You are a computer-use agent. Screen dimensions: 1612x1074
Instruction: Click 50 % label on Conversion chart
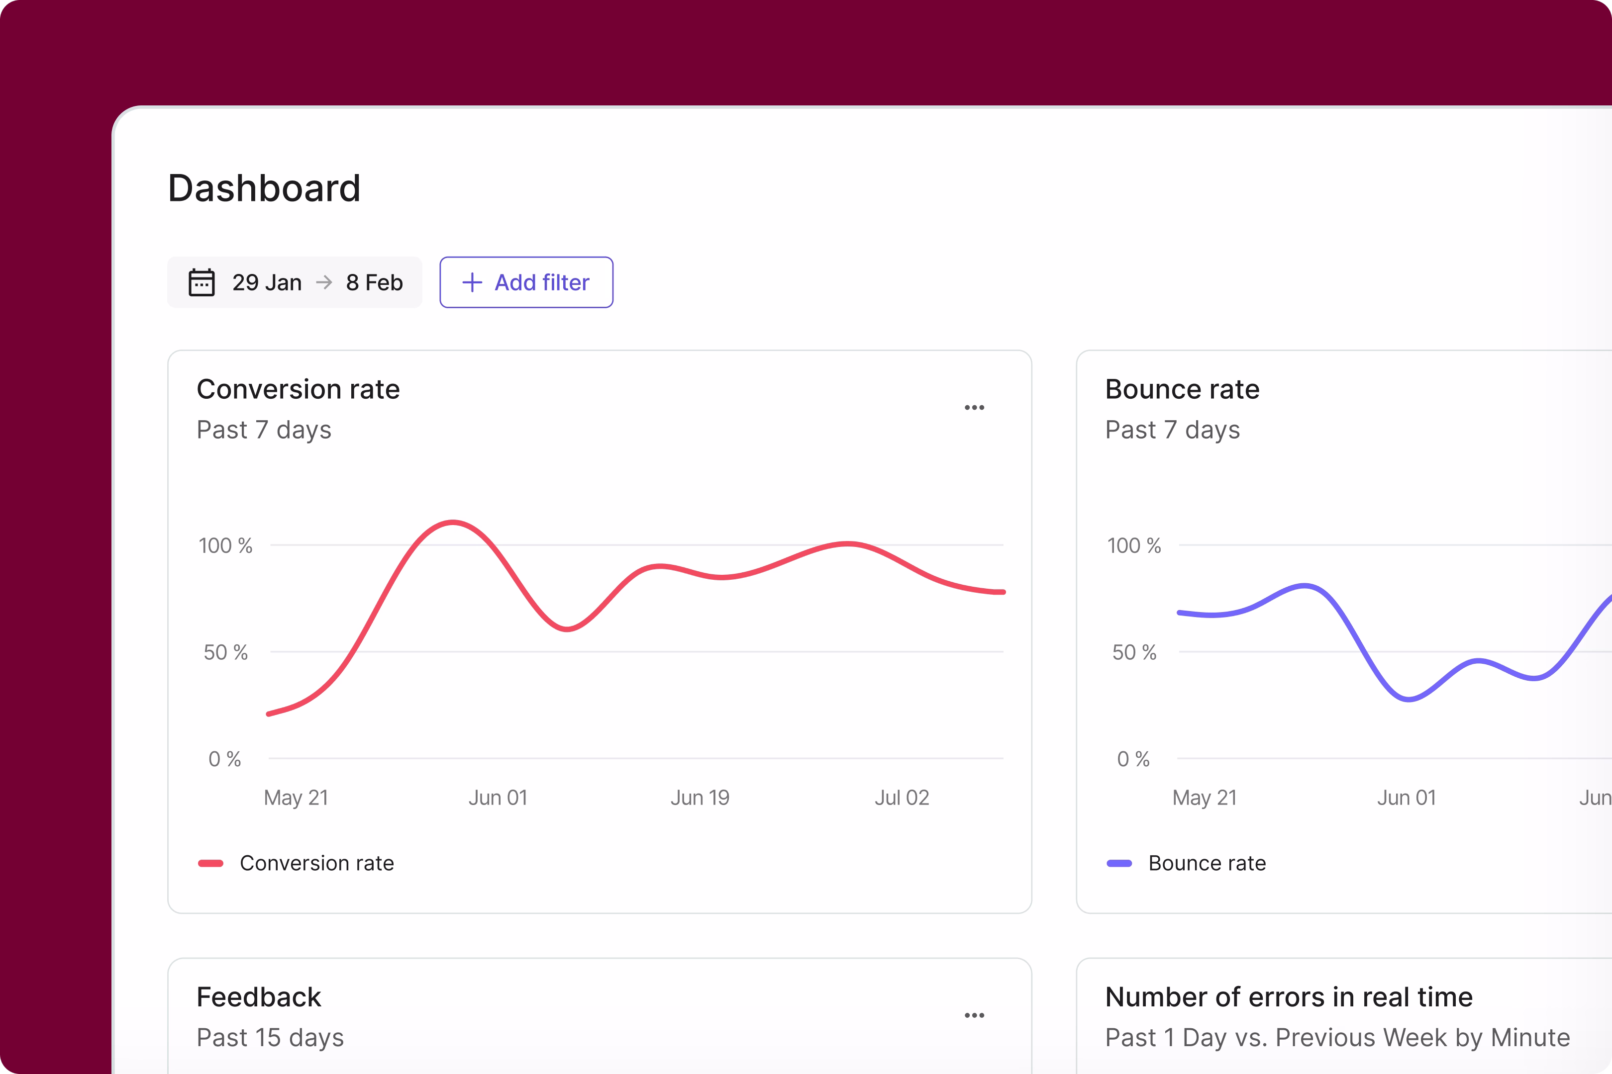225,653
